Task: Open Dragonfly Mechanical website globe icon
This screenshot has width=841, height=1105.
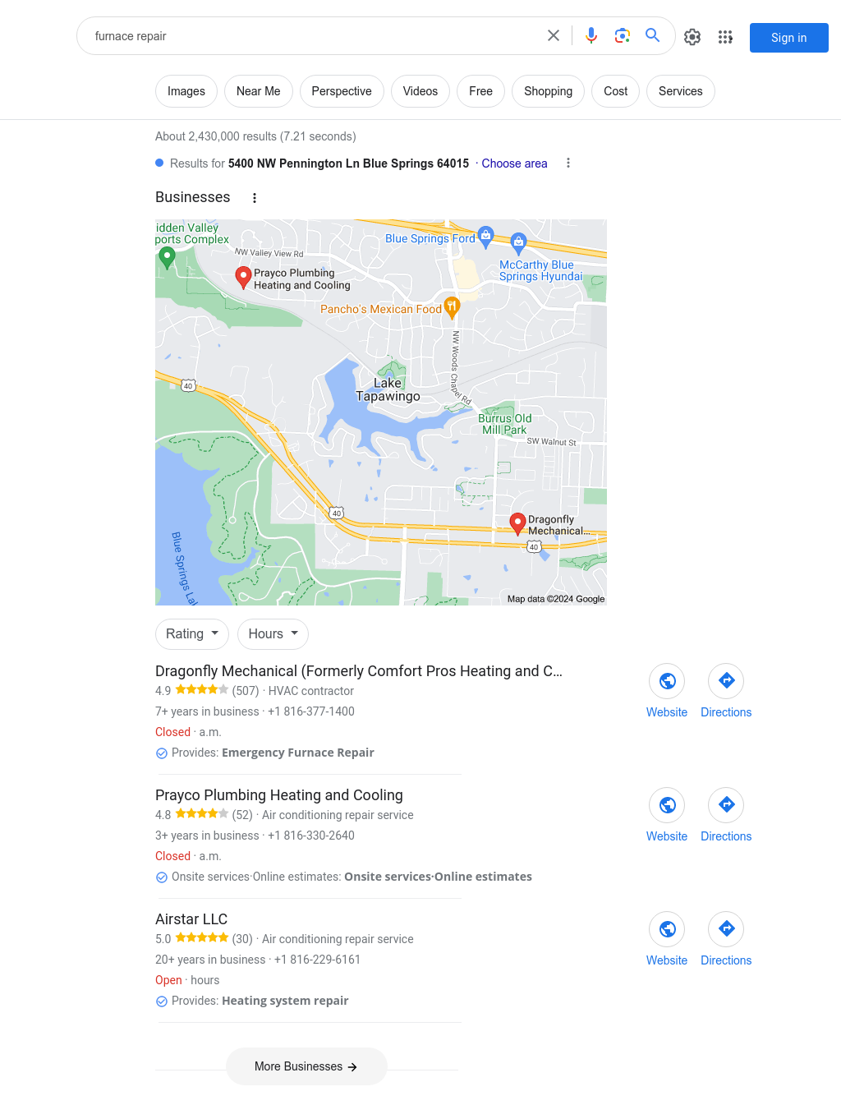Action: pos(667,681)
